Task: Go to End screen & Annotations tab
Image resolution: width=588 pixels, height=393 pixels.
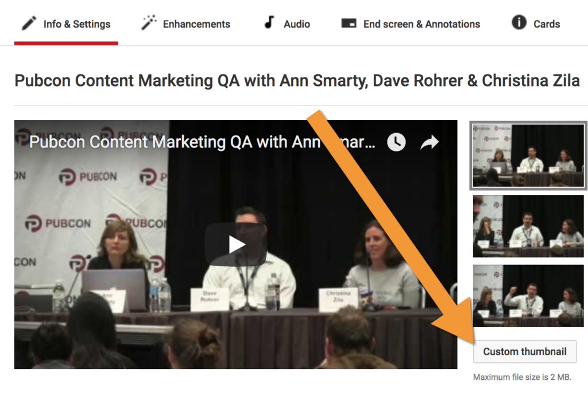Action: (410, 24)
